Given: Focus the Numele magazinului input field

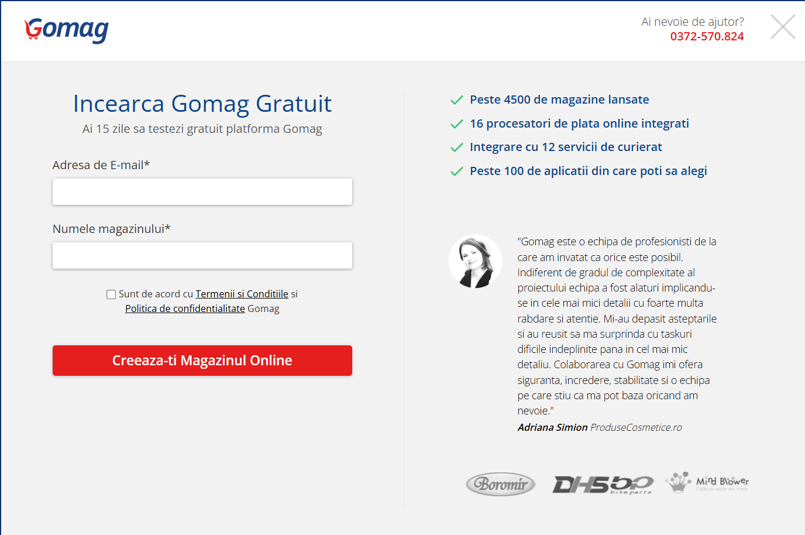Looking at the screenshot, I should click(x=202, y=256).
